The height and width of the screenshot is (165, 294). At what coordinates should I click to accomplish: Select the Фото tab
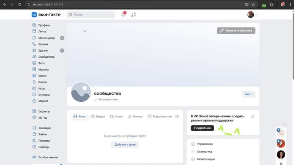(79, 116)
